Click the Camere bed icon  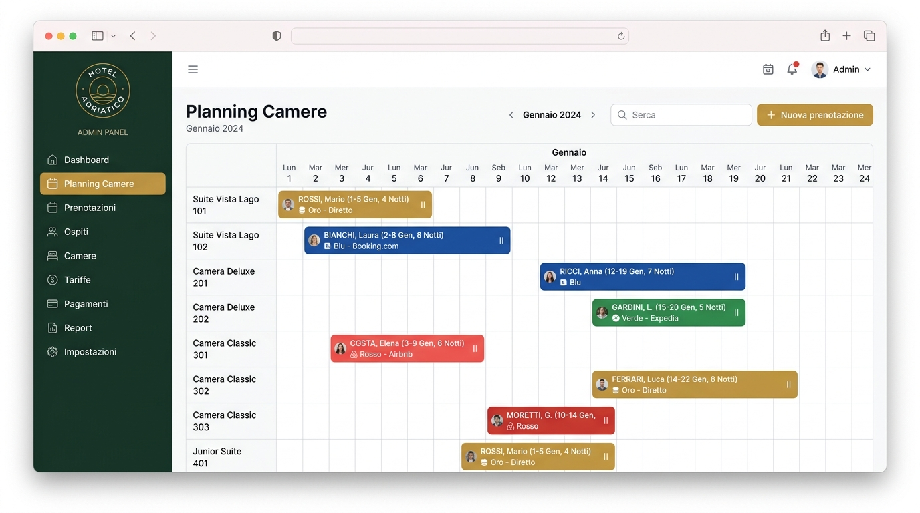point(53,256)
